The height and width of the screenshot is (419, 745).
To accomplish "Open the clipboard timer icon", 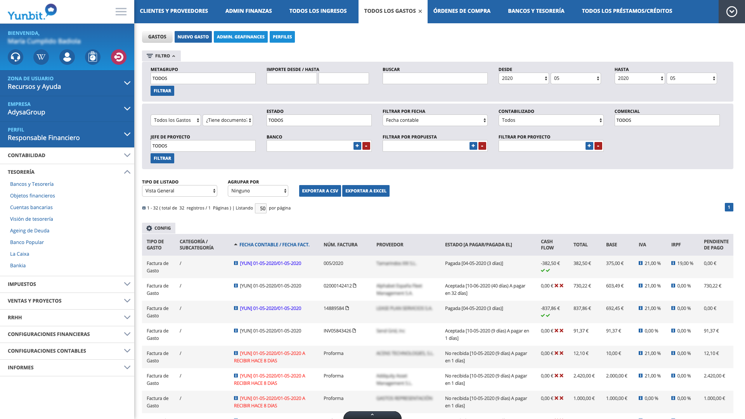I will pos(93,57).
